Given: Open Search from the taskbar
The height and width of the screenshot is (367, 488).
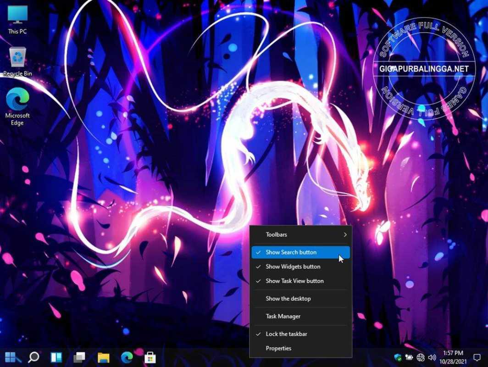Looking at the screenshot, I should 33,356.
